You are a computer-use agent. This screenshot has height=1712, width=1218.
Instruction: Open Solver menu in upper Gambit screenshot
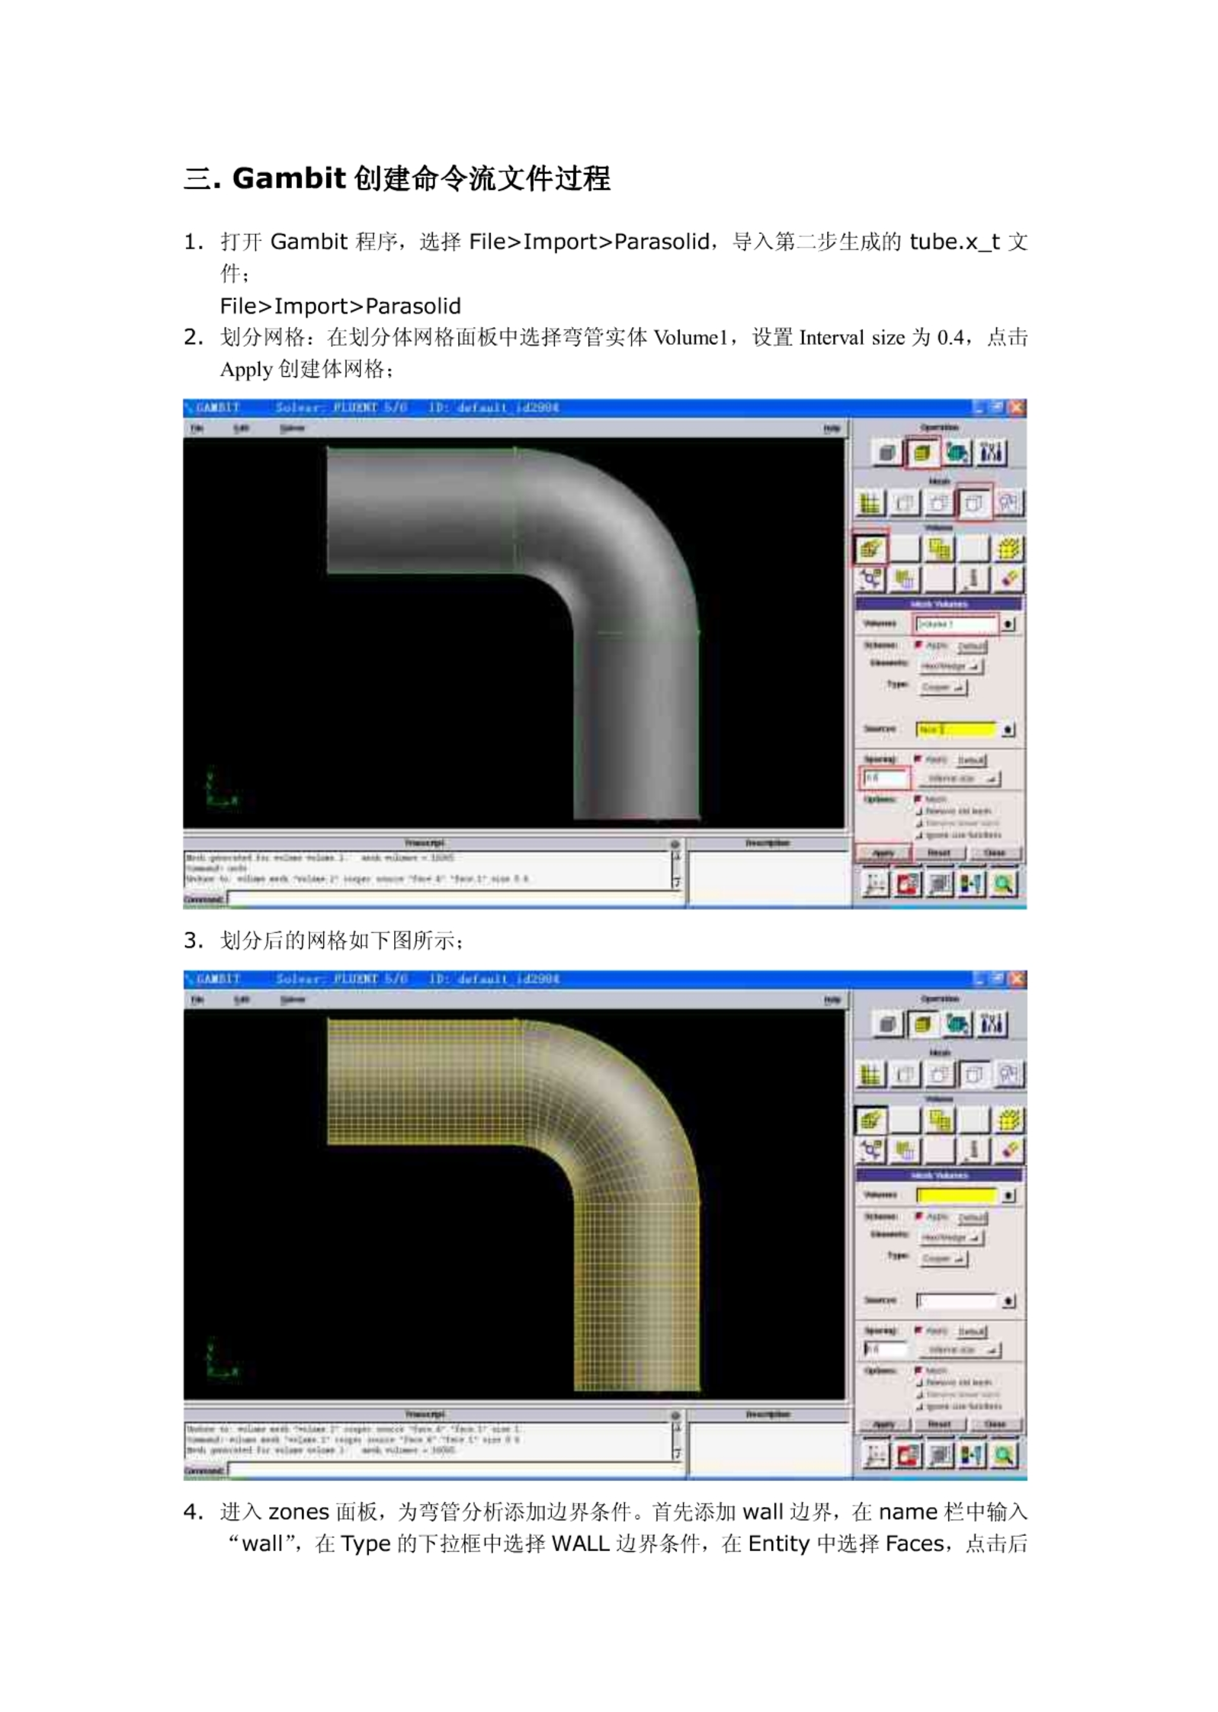[x=292, y=428]
